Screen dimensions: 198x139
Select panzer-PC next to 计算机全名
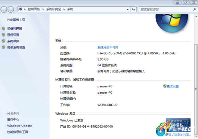pyautogui.click(x=105, y=93)
